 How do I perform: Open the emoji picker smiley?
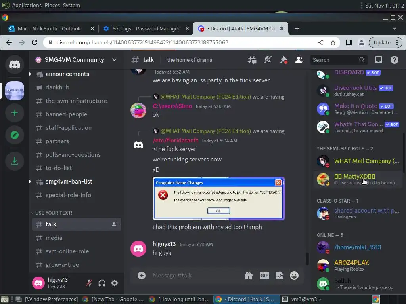[294, 275]
